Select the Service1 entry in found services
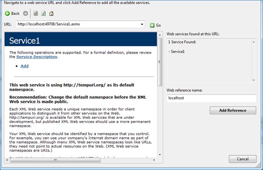 click(x=176, y=52)
